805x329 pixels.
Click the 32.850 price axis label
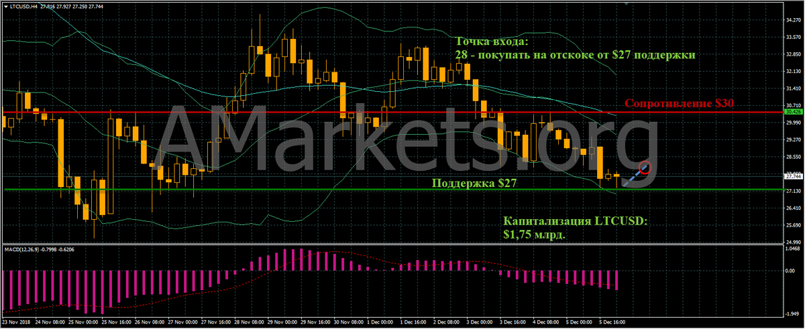coord(792,54)
